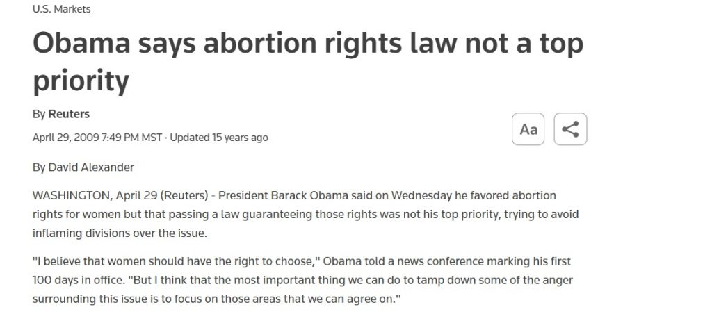Click "top priority" in the first paragraph
The width and height of the screenshot is (712, 314).
[472, 214]
